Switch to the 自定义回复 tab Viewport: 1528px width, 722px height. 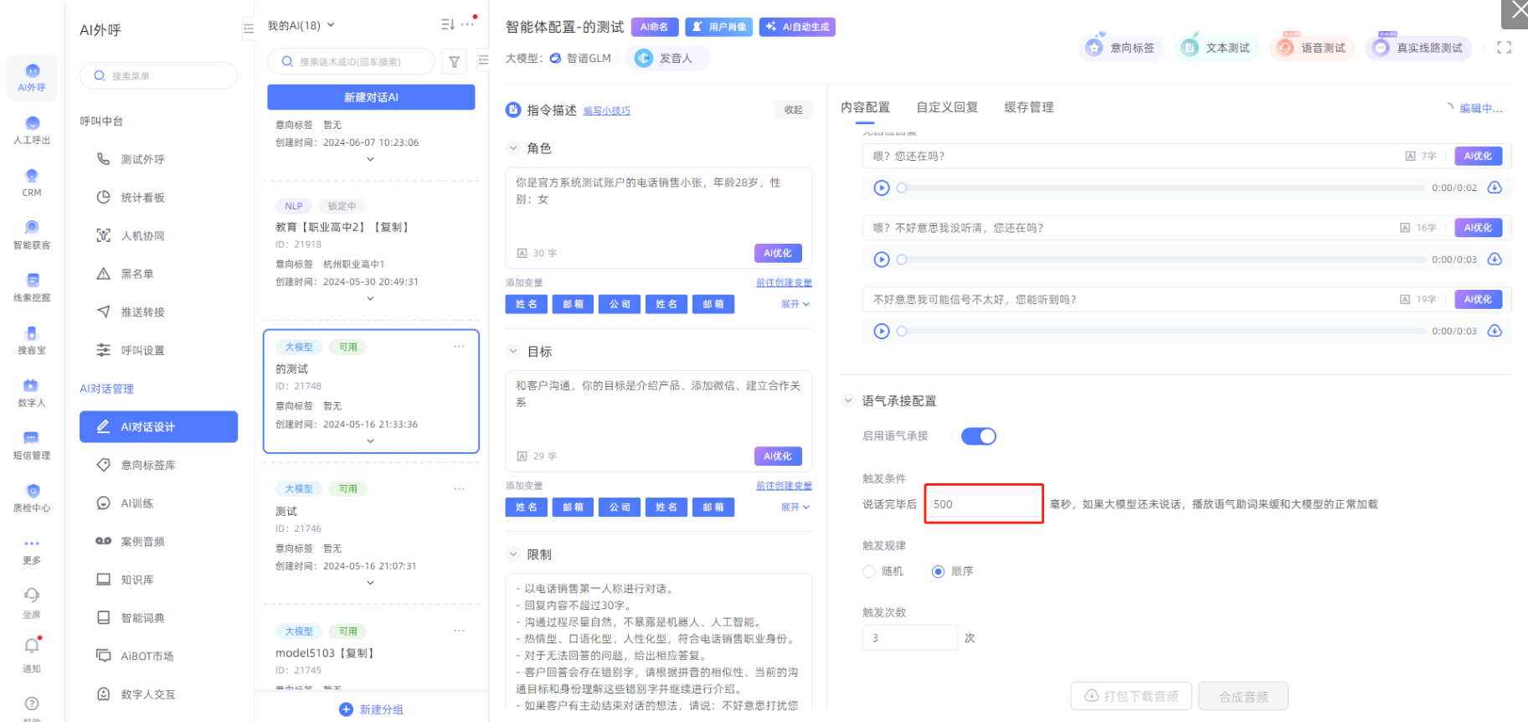pos(947,107)
